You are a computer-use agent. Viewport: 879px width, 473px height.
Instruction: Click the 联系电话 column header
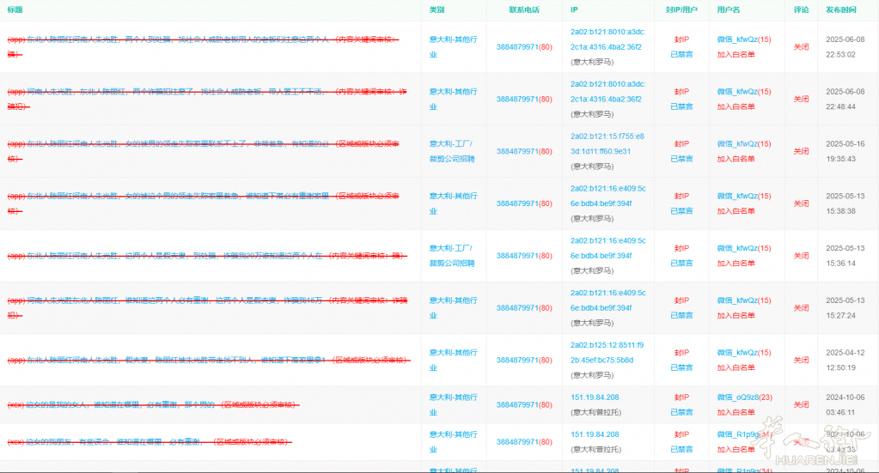point(523,9)
